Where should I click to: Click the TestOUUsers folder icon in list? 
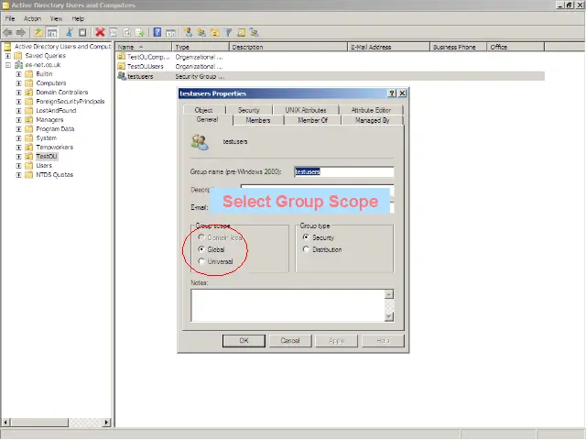[x=121, y=66]
